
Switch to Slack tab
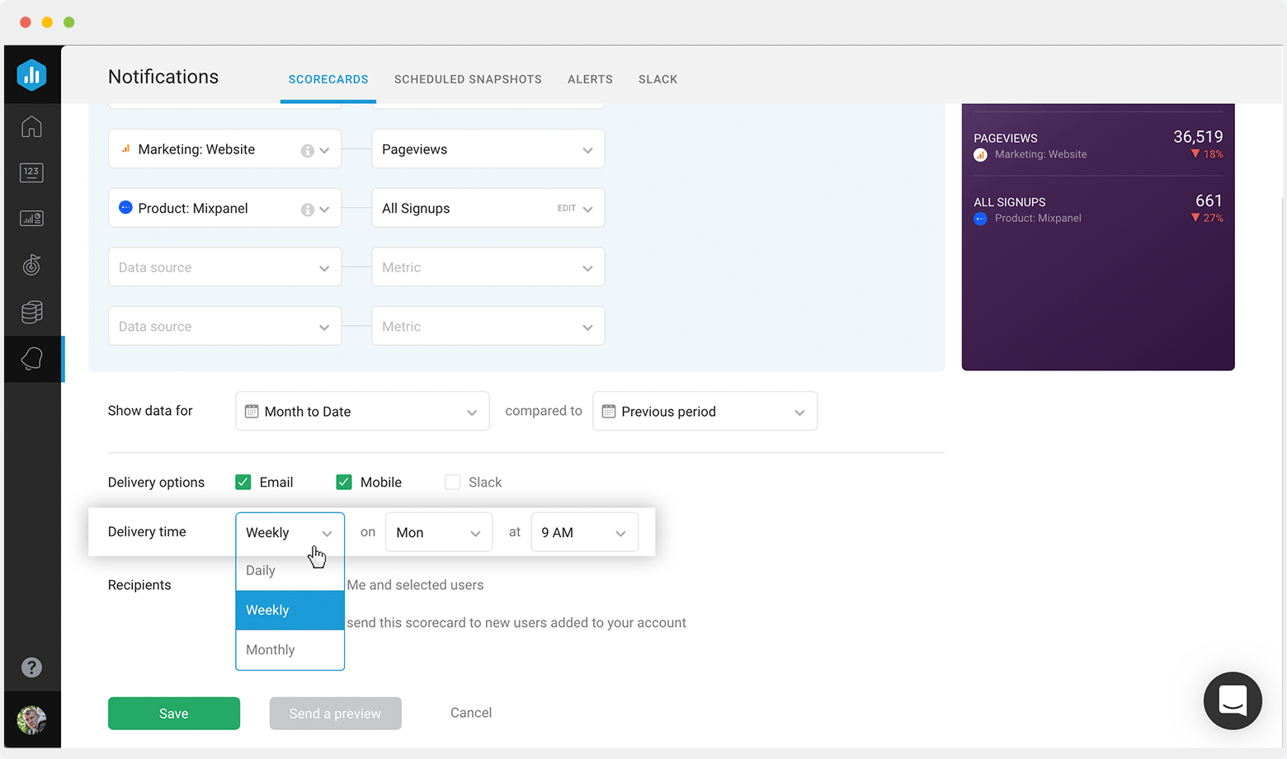tap(658, 79)
